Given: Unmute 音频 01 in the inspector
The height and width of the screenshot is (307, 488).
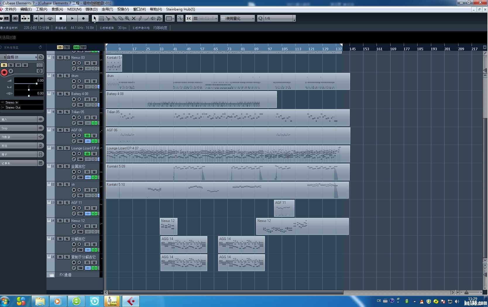Looking at the screenshot, I should click(4, 65).
